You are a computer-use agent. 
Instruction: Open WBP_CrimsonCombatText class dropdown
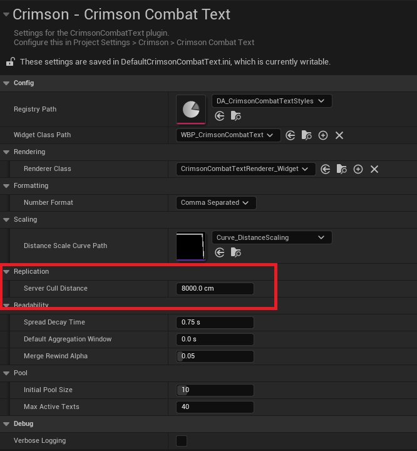[x=229, y=135]
